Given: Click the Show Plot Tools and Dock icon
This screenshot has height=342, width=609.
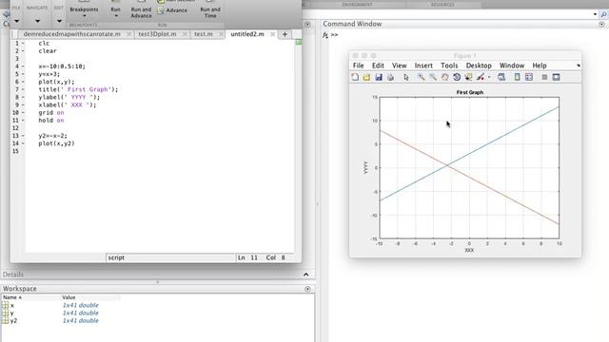Looking at the screenshot, I should tap(556, 77).
